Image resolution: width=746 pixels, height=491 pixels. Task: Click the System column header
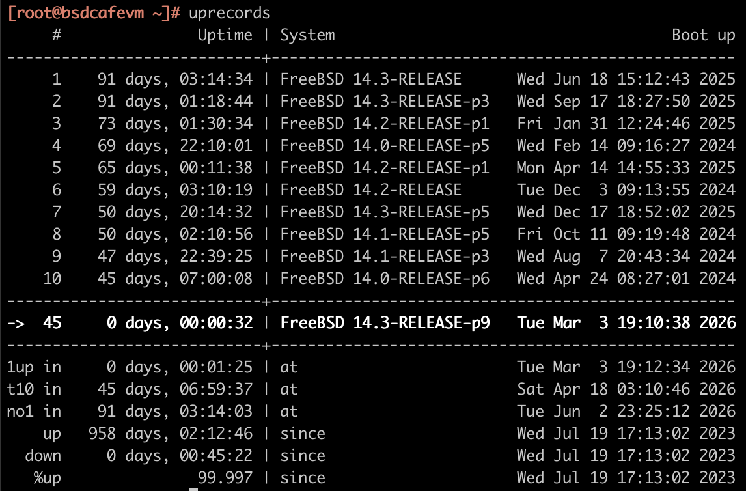(307, 35)
